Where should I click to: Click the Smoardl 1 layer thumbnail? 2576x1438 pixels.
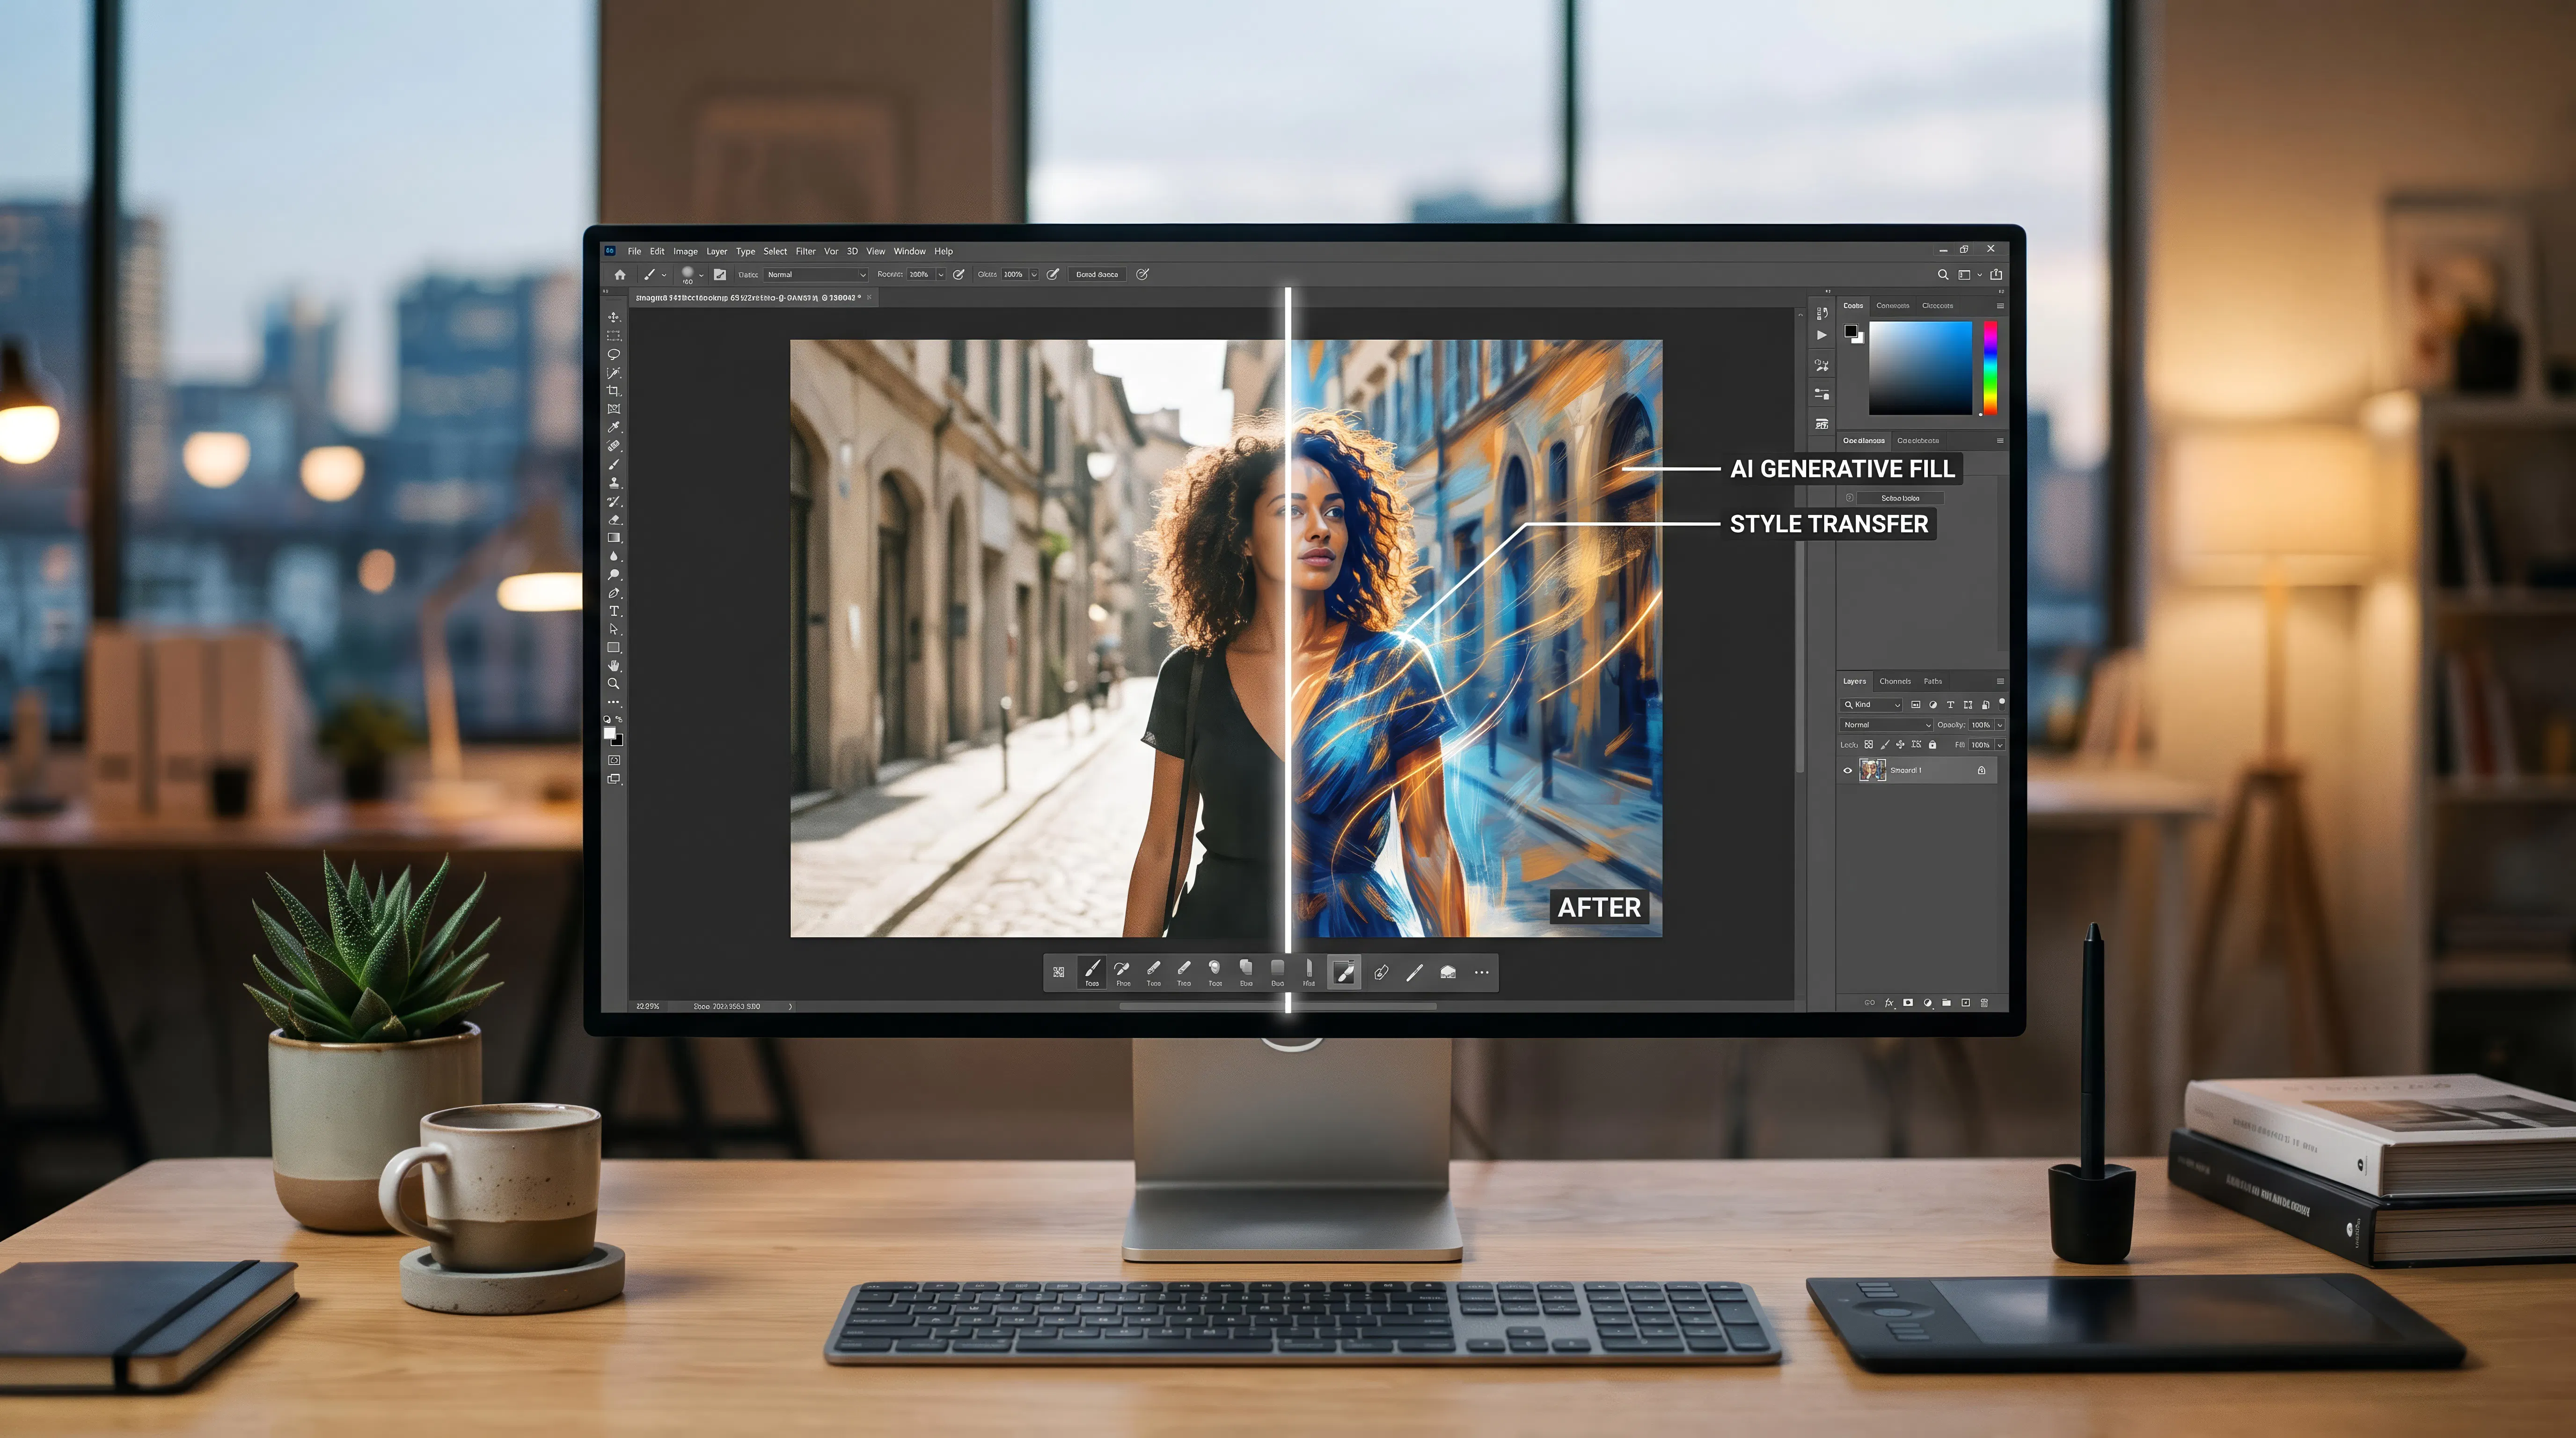point(1872,770)
